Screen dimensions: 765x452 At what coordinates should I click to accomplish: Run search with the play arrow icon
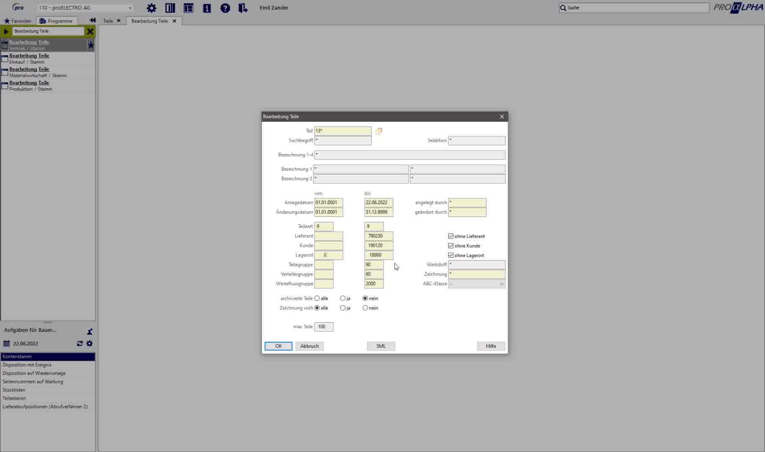6,31
